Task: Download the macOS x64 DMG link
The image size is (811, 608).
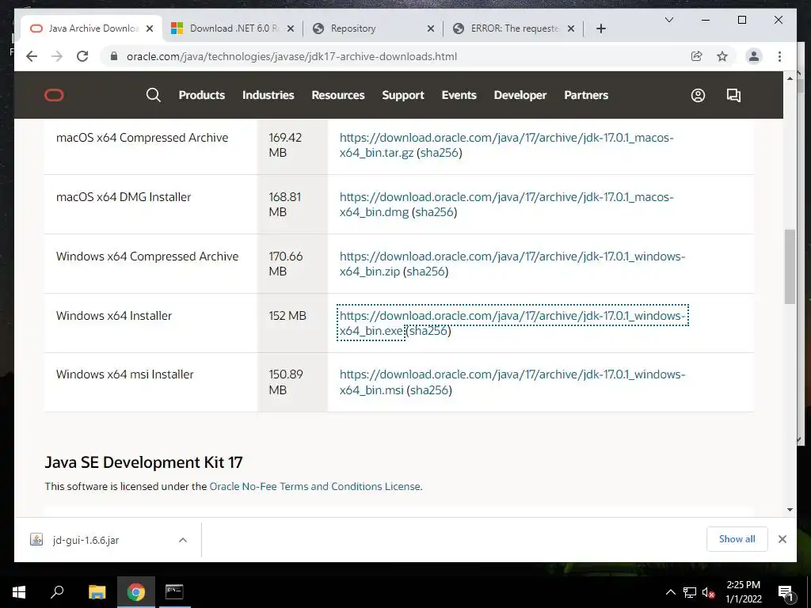Action: [506, 204]
